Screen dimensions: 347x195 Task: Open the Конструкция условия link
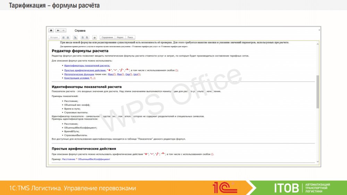pyautogui.click(x=77, y=78)
